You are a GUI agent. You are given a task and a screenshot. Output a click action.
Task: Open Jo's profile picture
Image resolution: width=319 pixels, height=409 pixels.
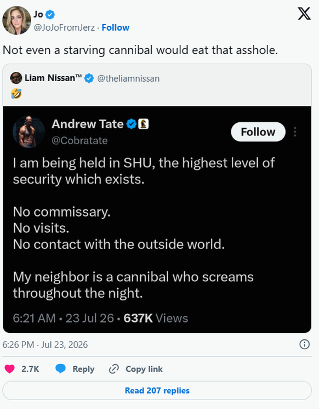tap(16, 20)
